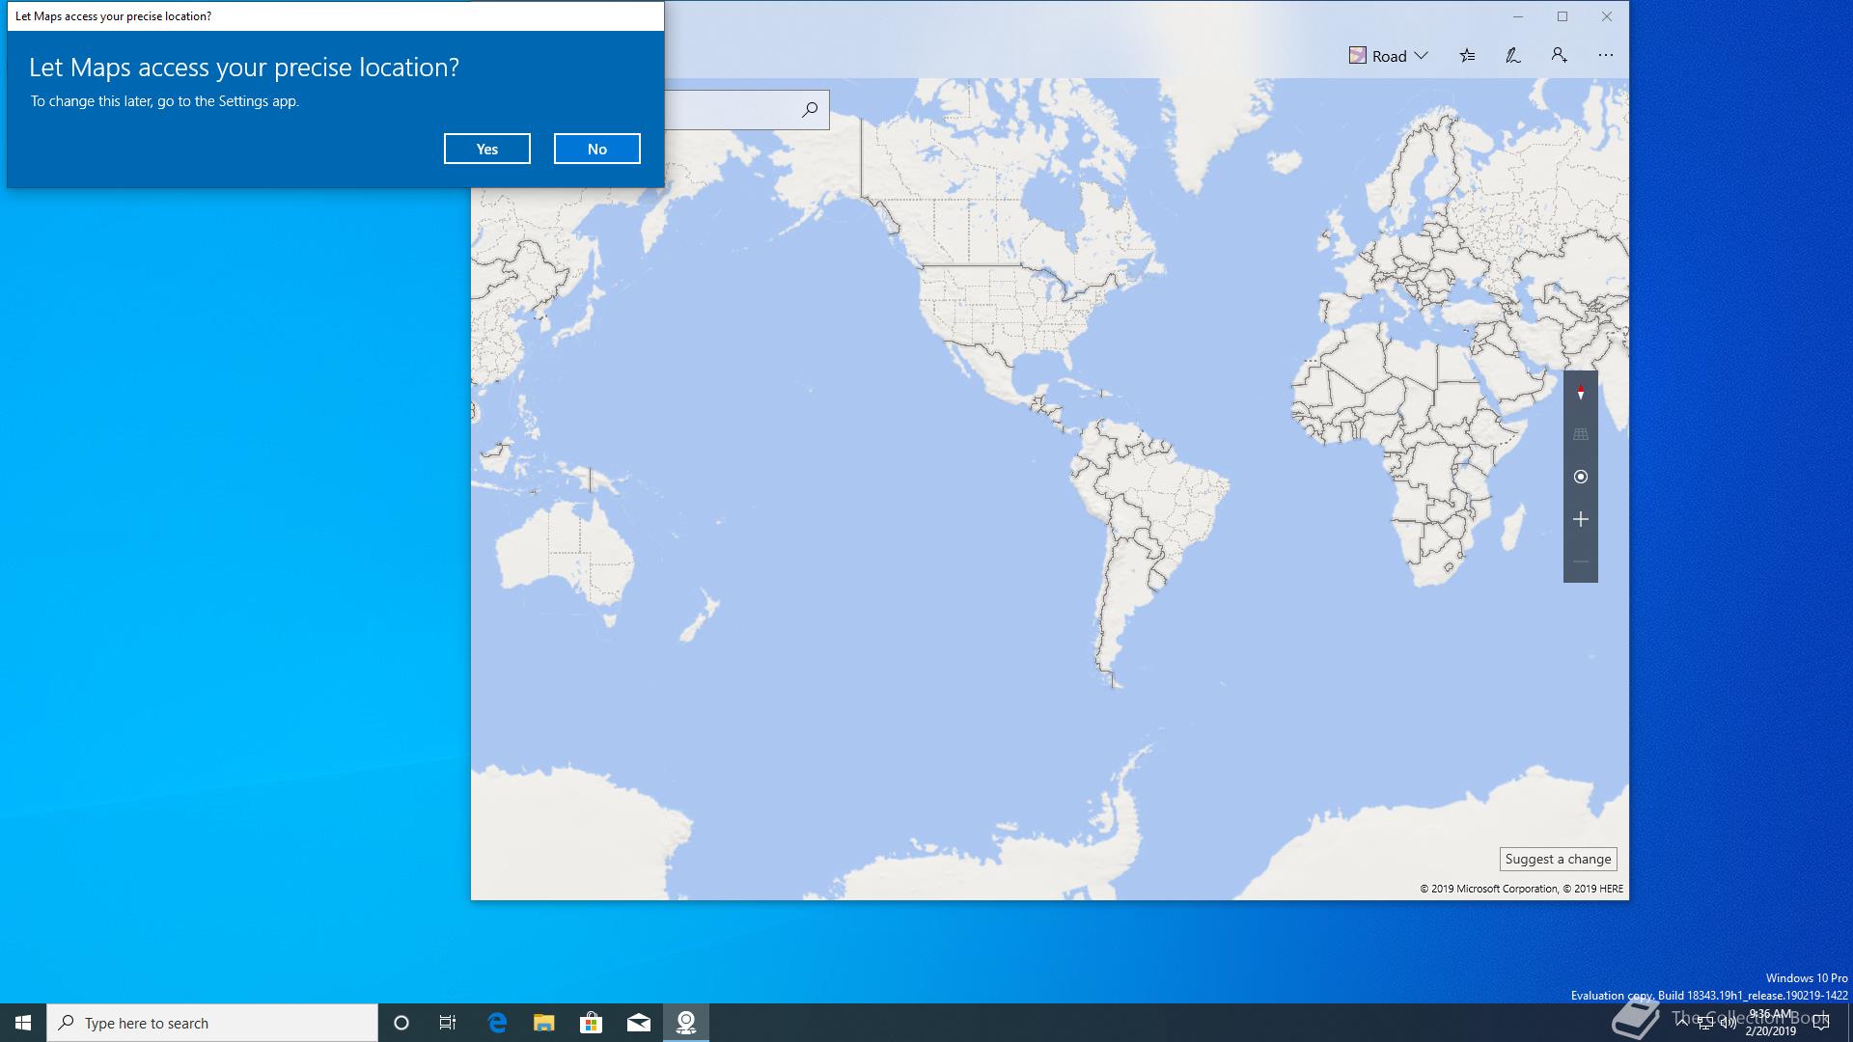The width and height of the screenshot is (1853, 1042).
Task: Click the Show my location target icon
Action: point(1580,477)
